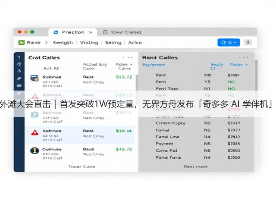Click the red close window button

pos(19,32)
